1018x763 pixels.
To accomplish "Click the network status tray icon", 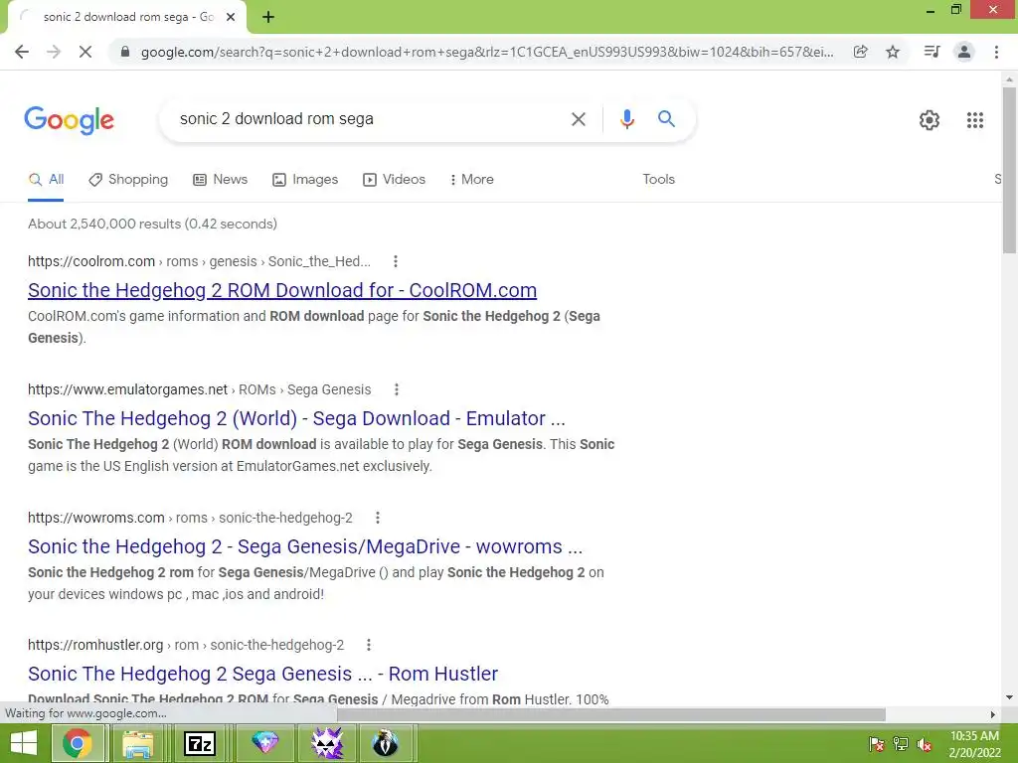I will [x=901, y=744].
